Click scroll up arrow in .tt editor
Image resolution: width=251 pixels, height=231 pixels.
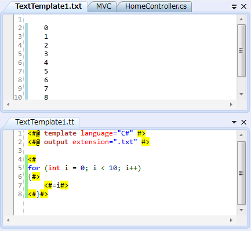click(241, 135)
